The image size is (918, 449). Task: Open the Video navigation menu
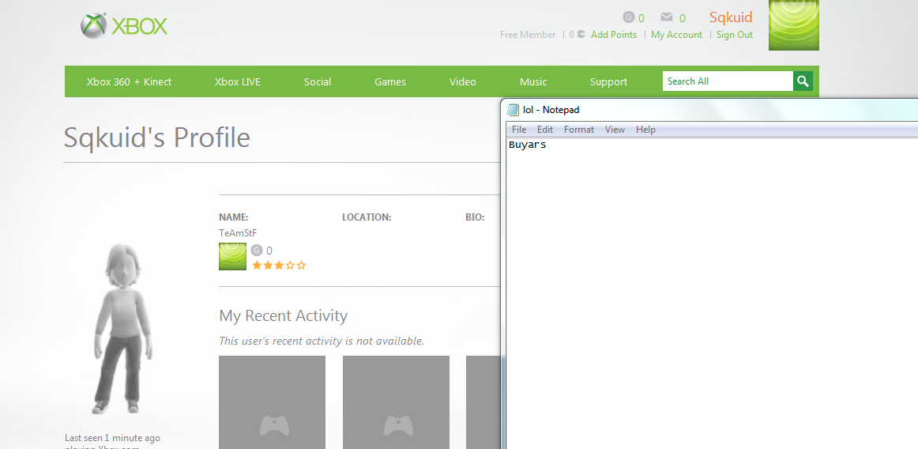[x=462, y=81]
